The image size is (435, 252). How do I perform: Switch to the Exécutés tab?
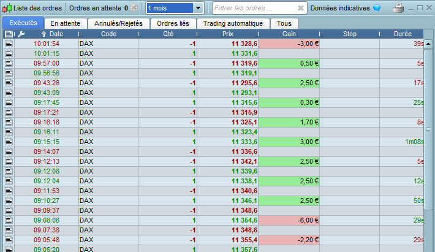(x=23, y=23)
